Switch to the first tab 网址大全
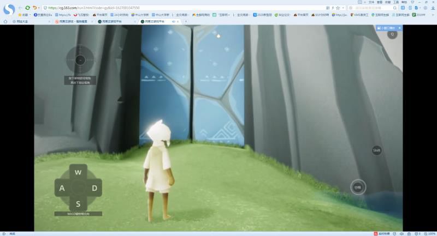 [31, 21]
